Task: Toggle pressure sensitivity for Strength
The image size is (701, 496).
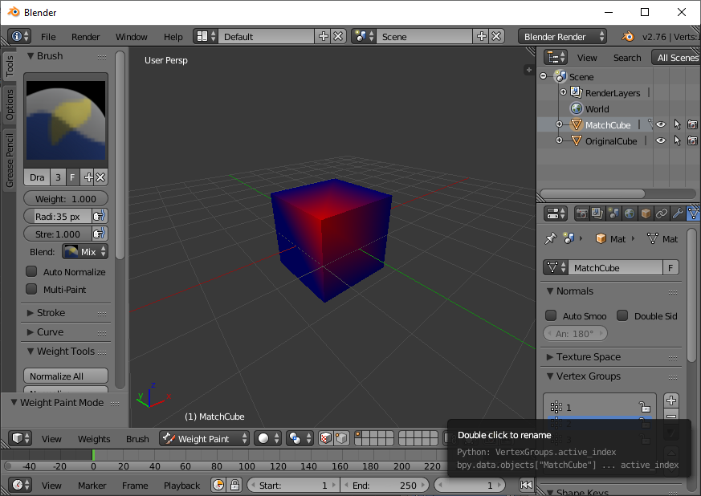Action: [x=100, y=234]
